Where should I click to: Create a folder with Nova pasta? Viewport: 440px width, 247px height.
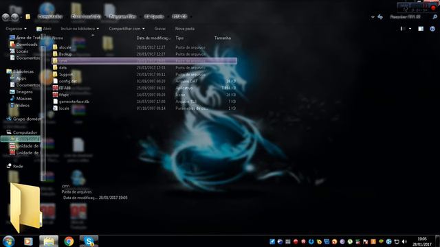tap(185, 29)
